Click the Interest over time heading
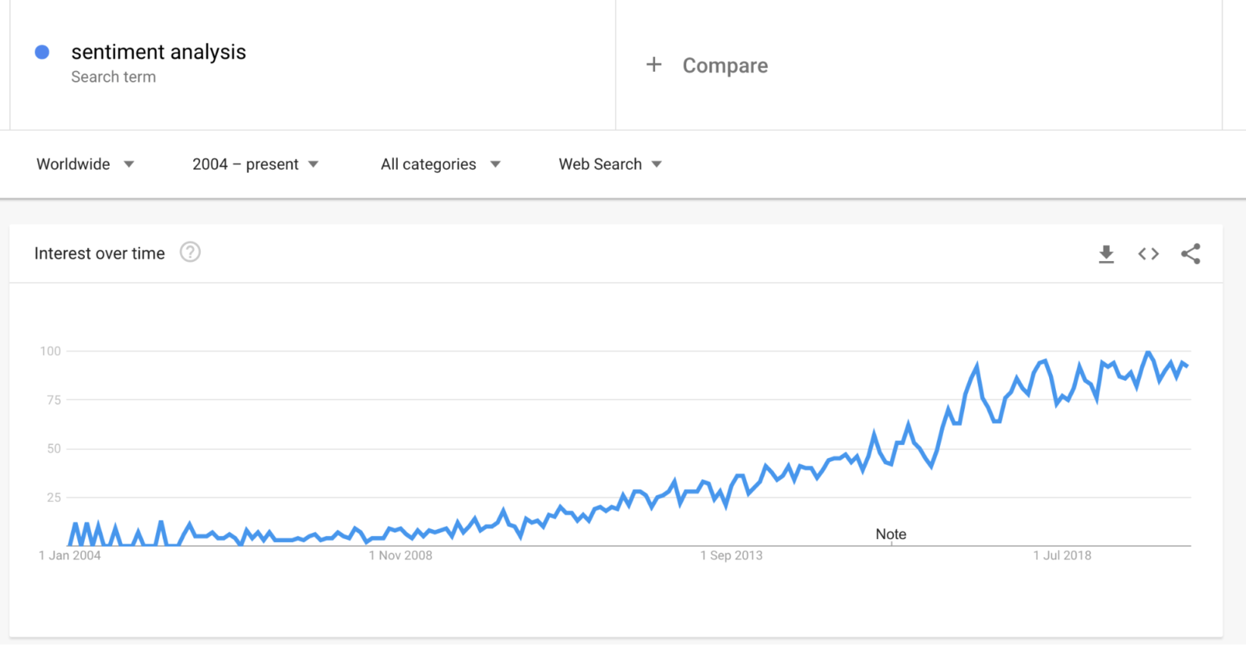 (99, 252)
